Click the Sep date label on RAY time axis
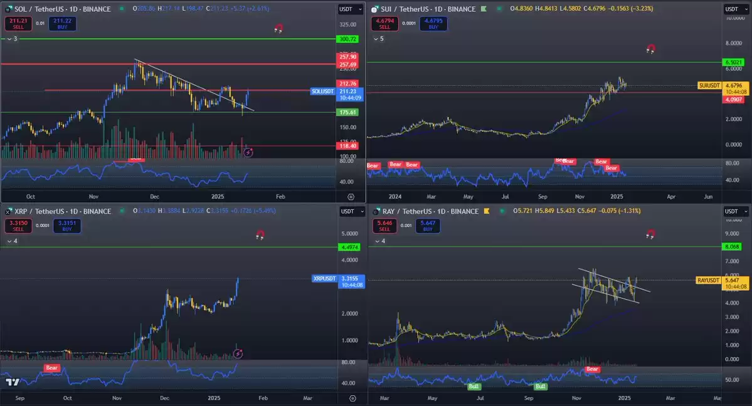The height and width of the screenshot is (406, 752). [x=529, y=398]
